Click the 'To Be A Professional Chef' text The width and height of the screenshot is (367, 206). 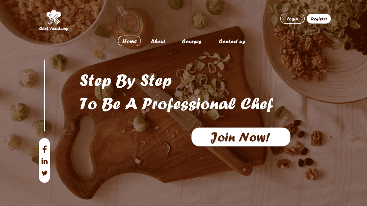(176, 104)
